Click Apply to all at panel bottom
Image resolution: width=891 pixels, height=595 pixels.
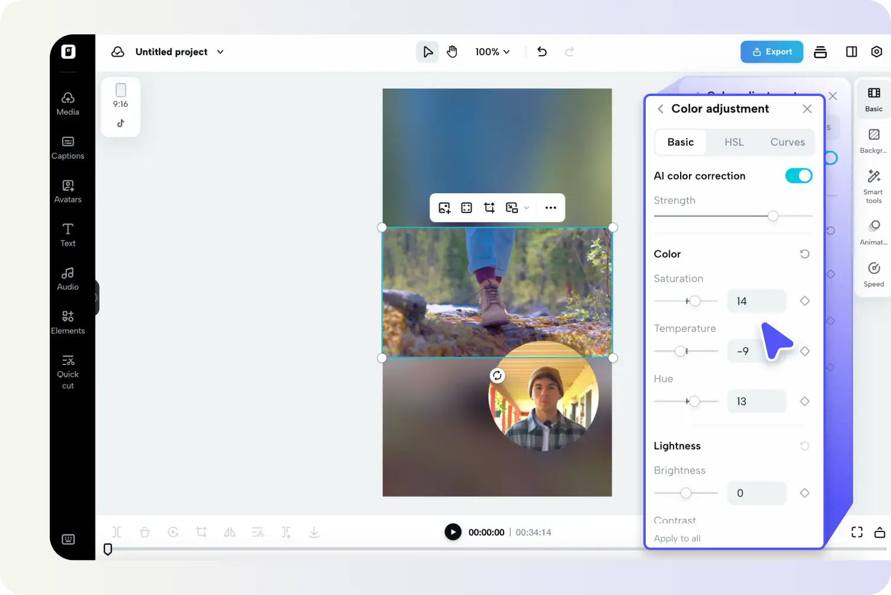coord(677,538)
